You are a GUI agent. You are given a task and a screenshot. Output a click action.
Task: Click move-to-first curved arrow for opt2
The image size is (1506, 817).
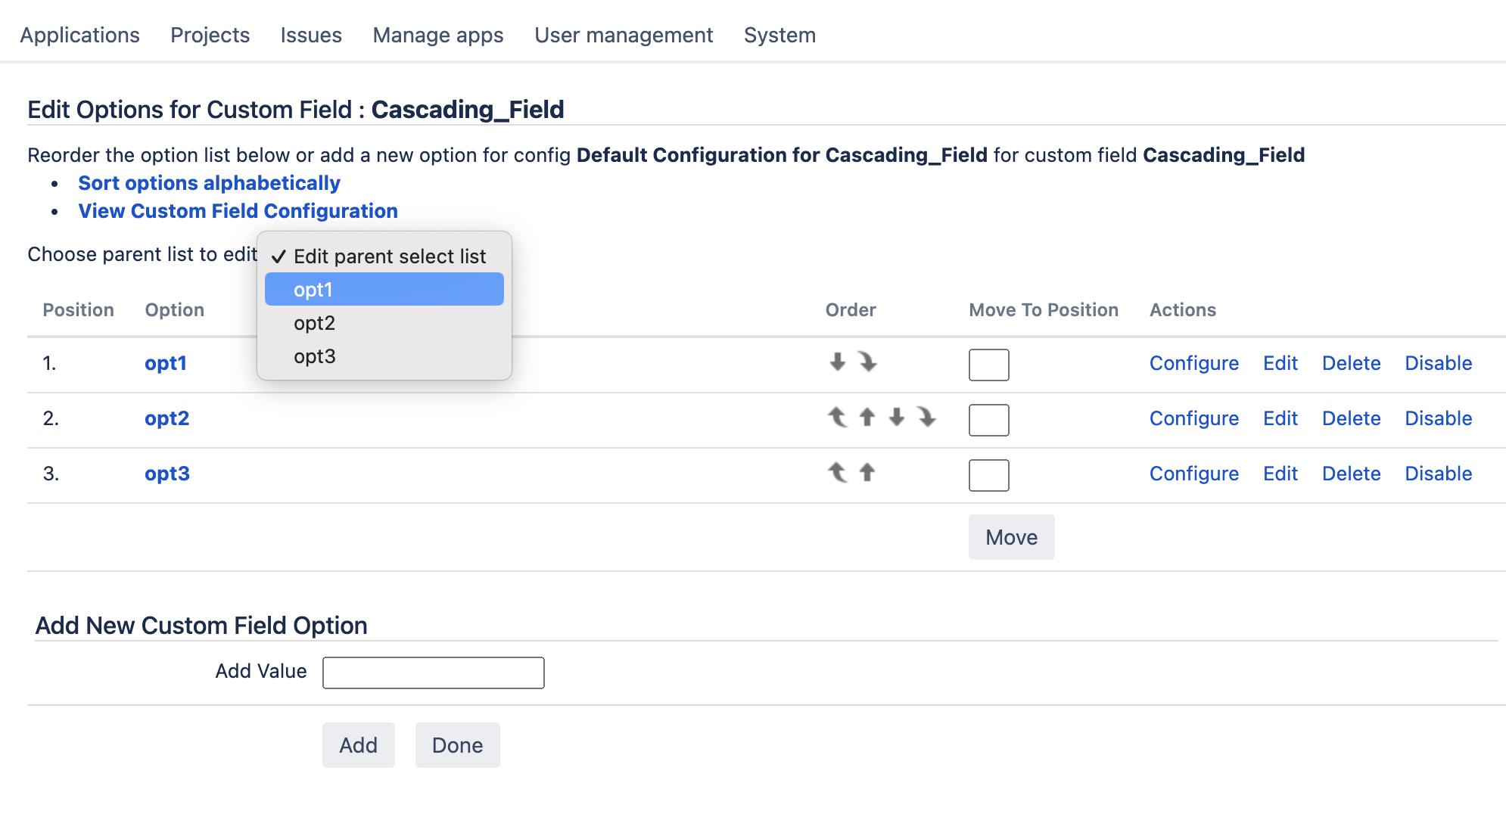click(x=837, y=417)
